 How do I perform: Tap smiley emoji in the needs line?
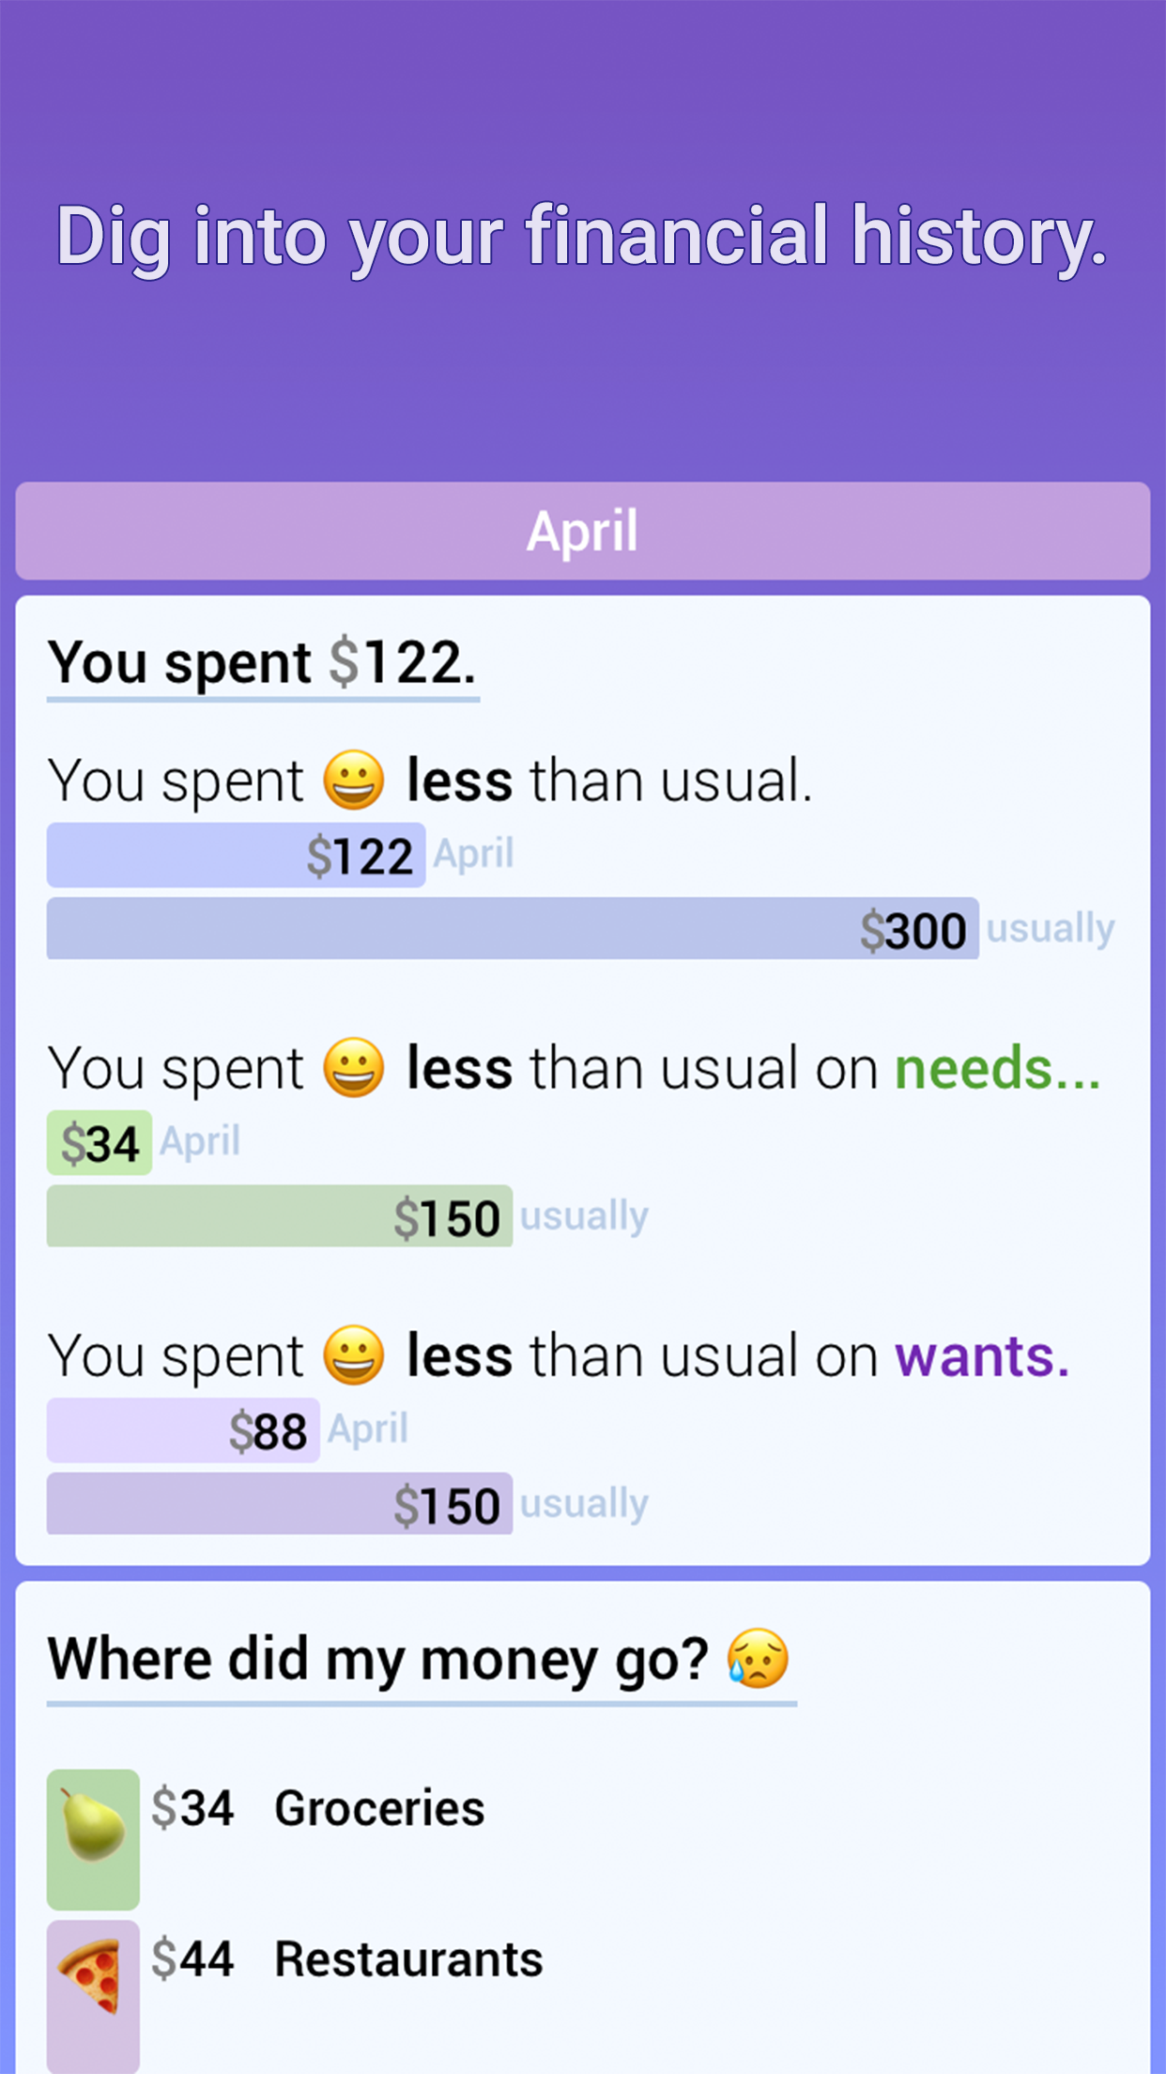[x=354, y=1068]
